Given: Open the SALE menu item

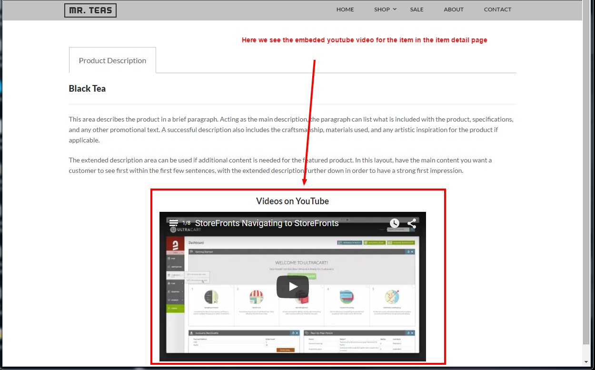Looking at the screenshot, I should point(416,9).
